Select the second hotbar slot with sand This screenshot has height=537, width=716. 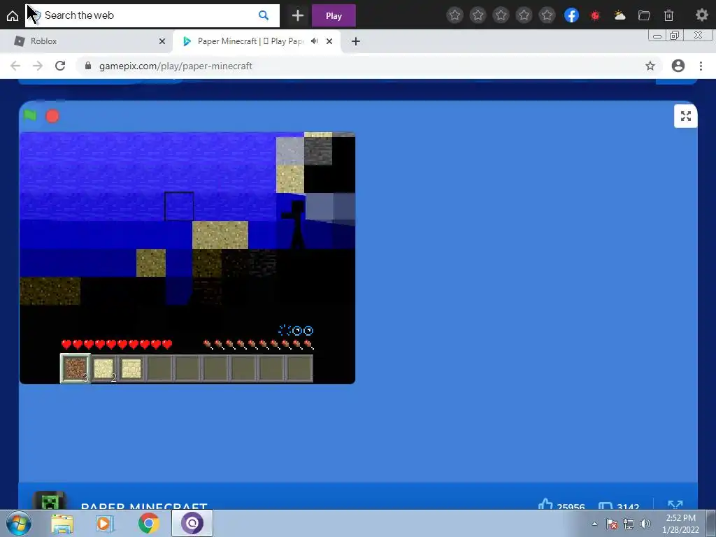103,368
